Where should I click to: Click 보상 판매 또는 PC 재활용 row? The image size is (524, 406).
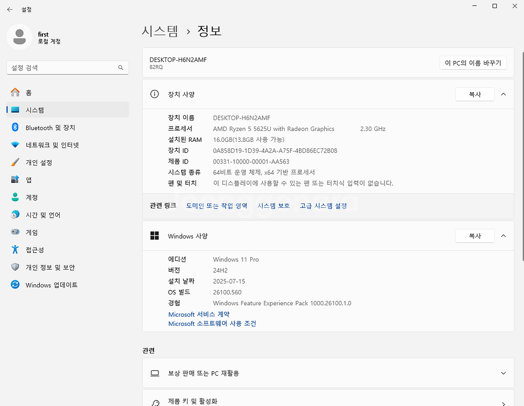pyautogui.click(x=328, y=373)
